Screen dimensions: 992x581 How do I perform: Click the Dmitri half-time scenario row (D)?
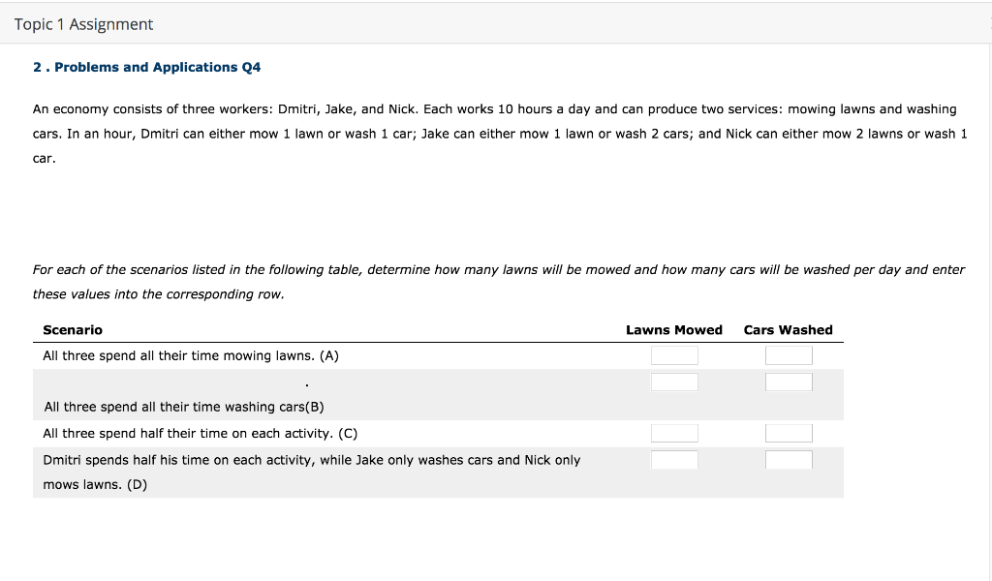pyautogui.click(x=310, y=460)
